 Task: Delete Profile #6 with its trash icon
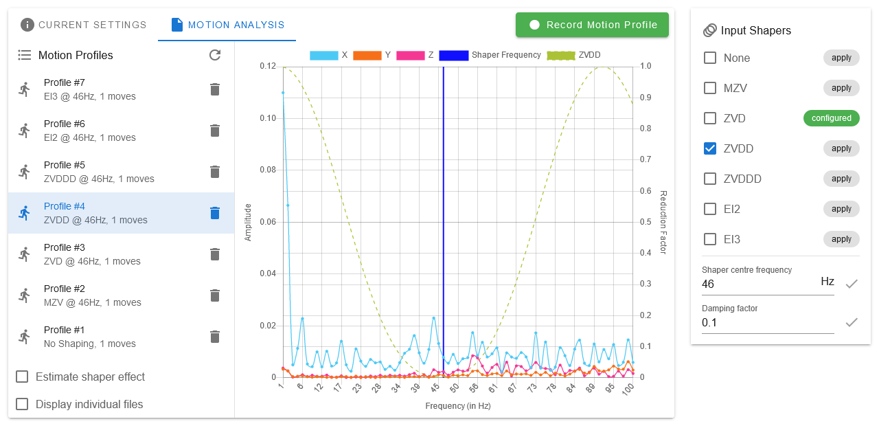click(x=215, y=131)
